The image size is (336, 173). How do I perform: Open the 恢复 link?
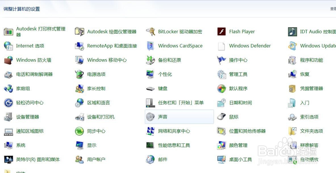tap(305, 74)
